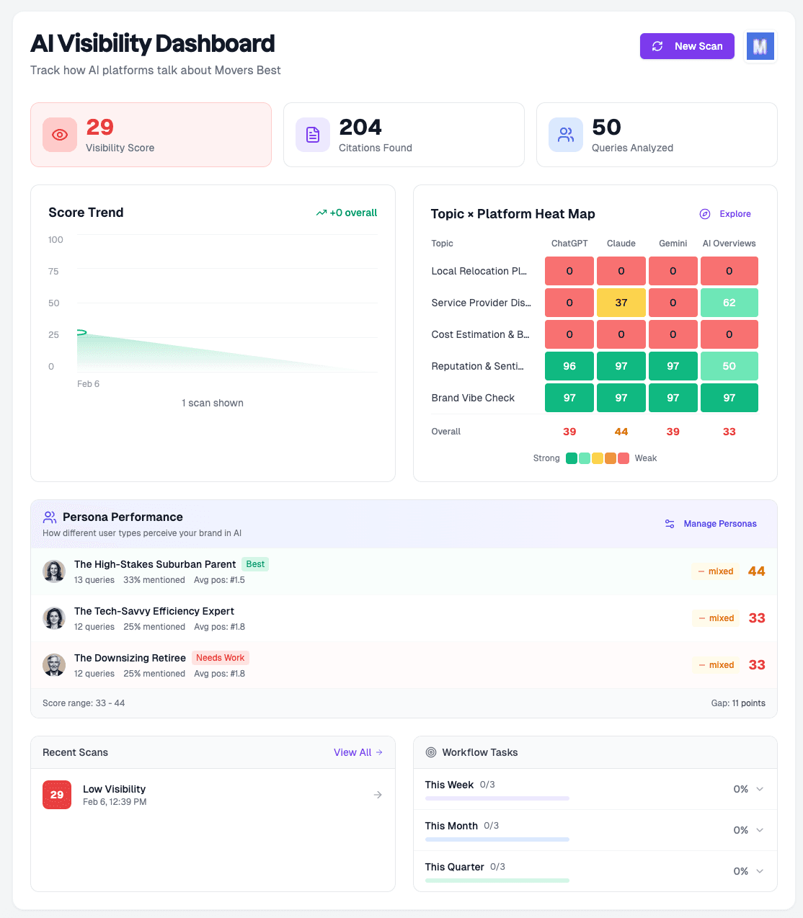Click the refresh icon inside New Scan button

pos(657,45)
